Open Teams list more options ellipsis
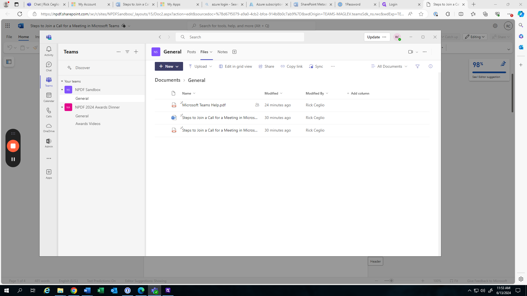This screenshot has height=296, width=527. pos(119,52)
